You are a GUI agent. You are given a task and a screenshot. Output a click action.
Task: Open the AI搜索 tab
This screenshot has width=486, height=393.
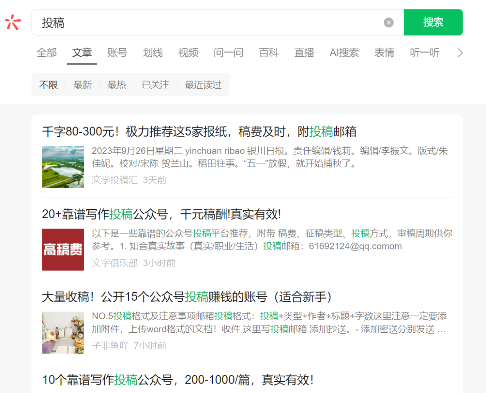(x=344, y=53)
